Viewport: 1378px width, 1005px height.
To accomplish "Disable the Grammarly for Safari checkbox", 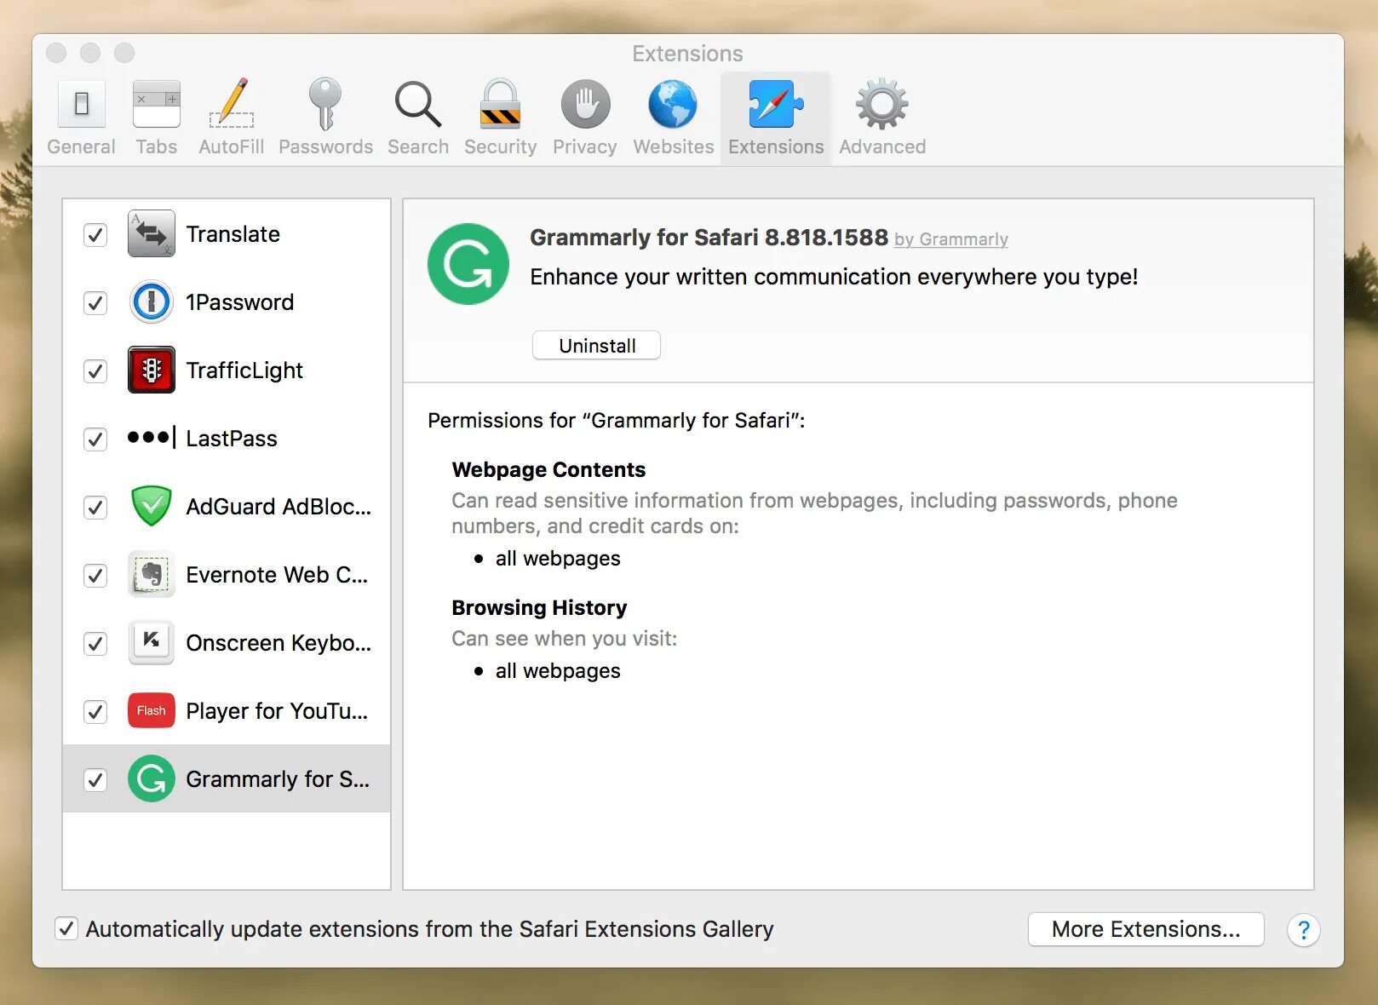I will tap(95, 780).
